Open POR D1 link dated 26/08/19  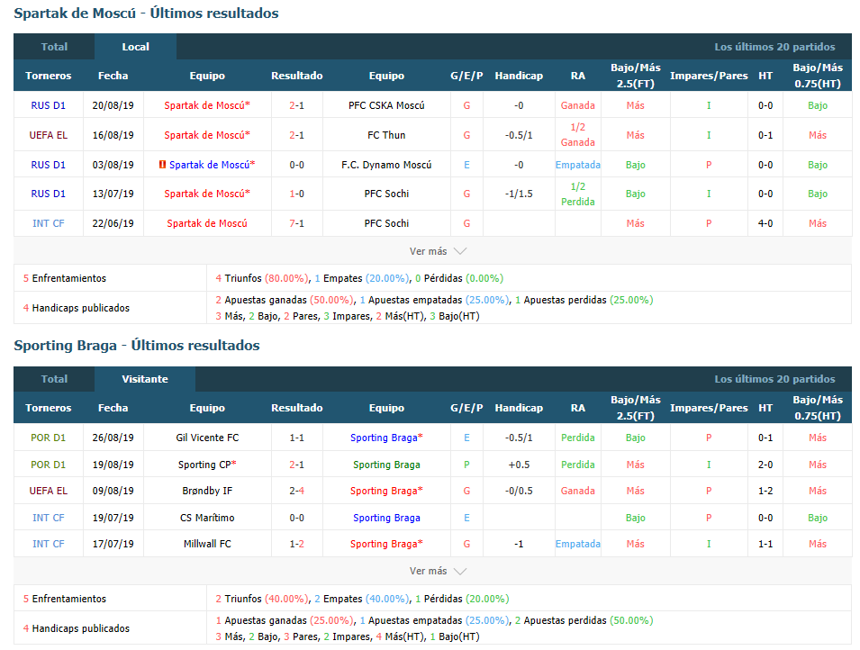(49, 438)
